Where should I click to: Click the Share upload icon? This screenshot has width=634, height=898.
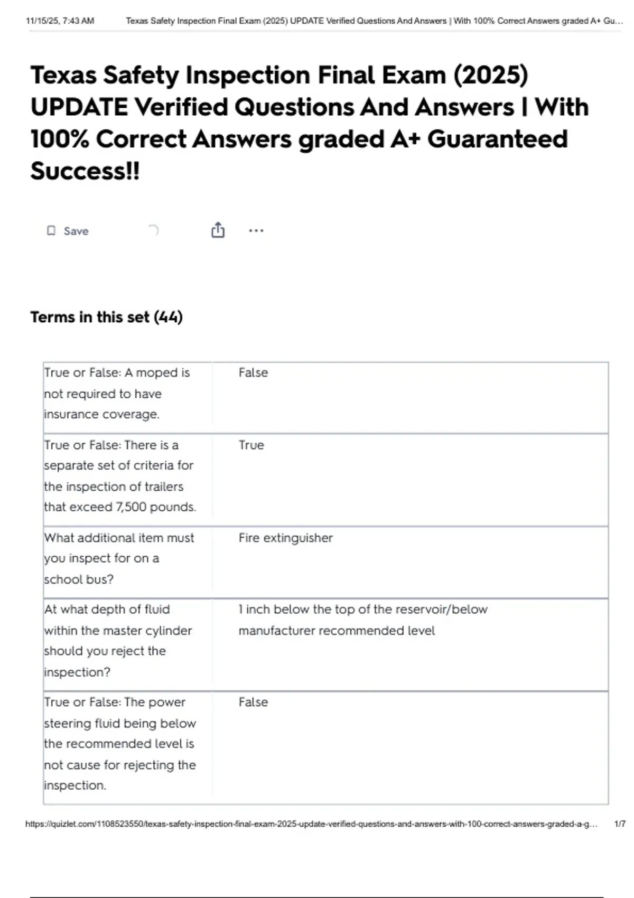pyautogui.click(x=218, y=230)
